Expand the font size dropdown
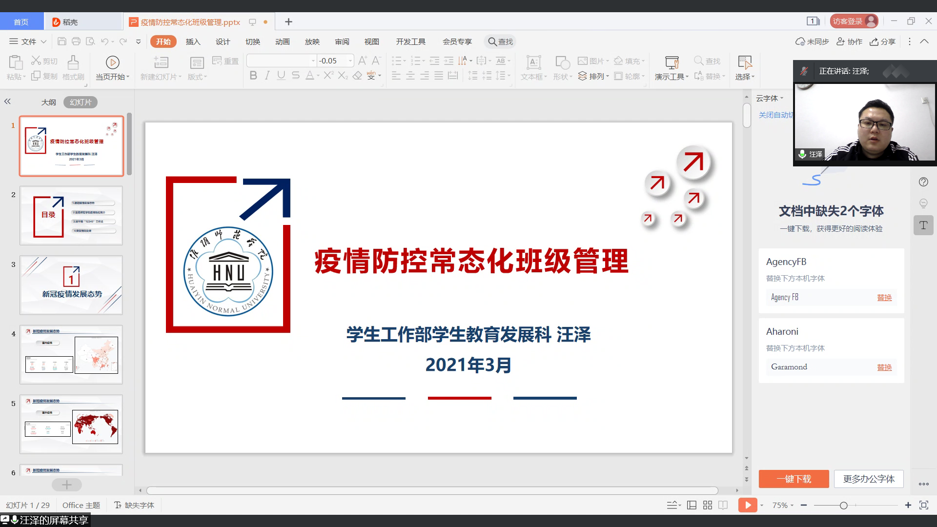 350,61
